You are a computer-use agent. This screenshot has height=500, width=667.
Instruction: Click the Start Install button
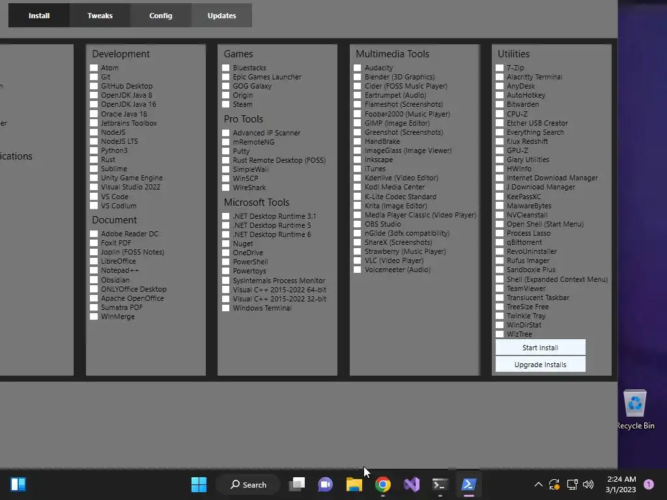coord(540,348)
